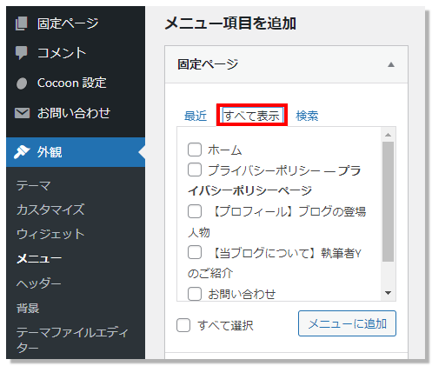The image size is (432, 366).
Task: Click the 固定ページ pages icon in sidebar
Action: 22,23
